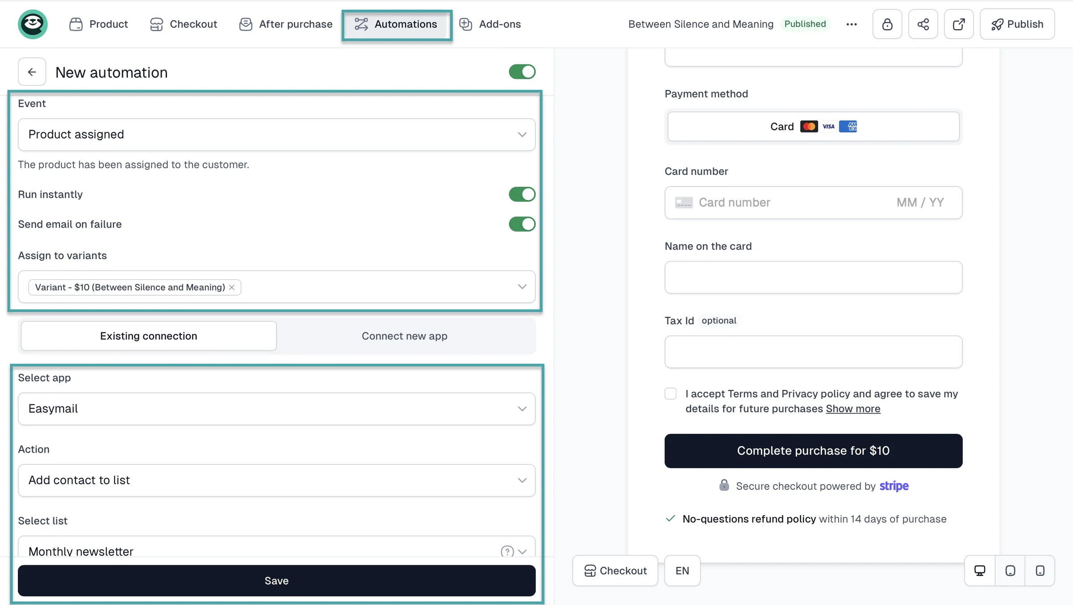Image resolution: width=1073 pixels, height=605 pixels.
Task: Select the Automations tab
Action: coord(397,24)
